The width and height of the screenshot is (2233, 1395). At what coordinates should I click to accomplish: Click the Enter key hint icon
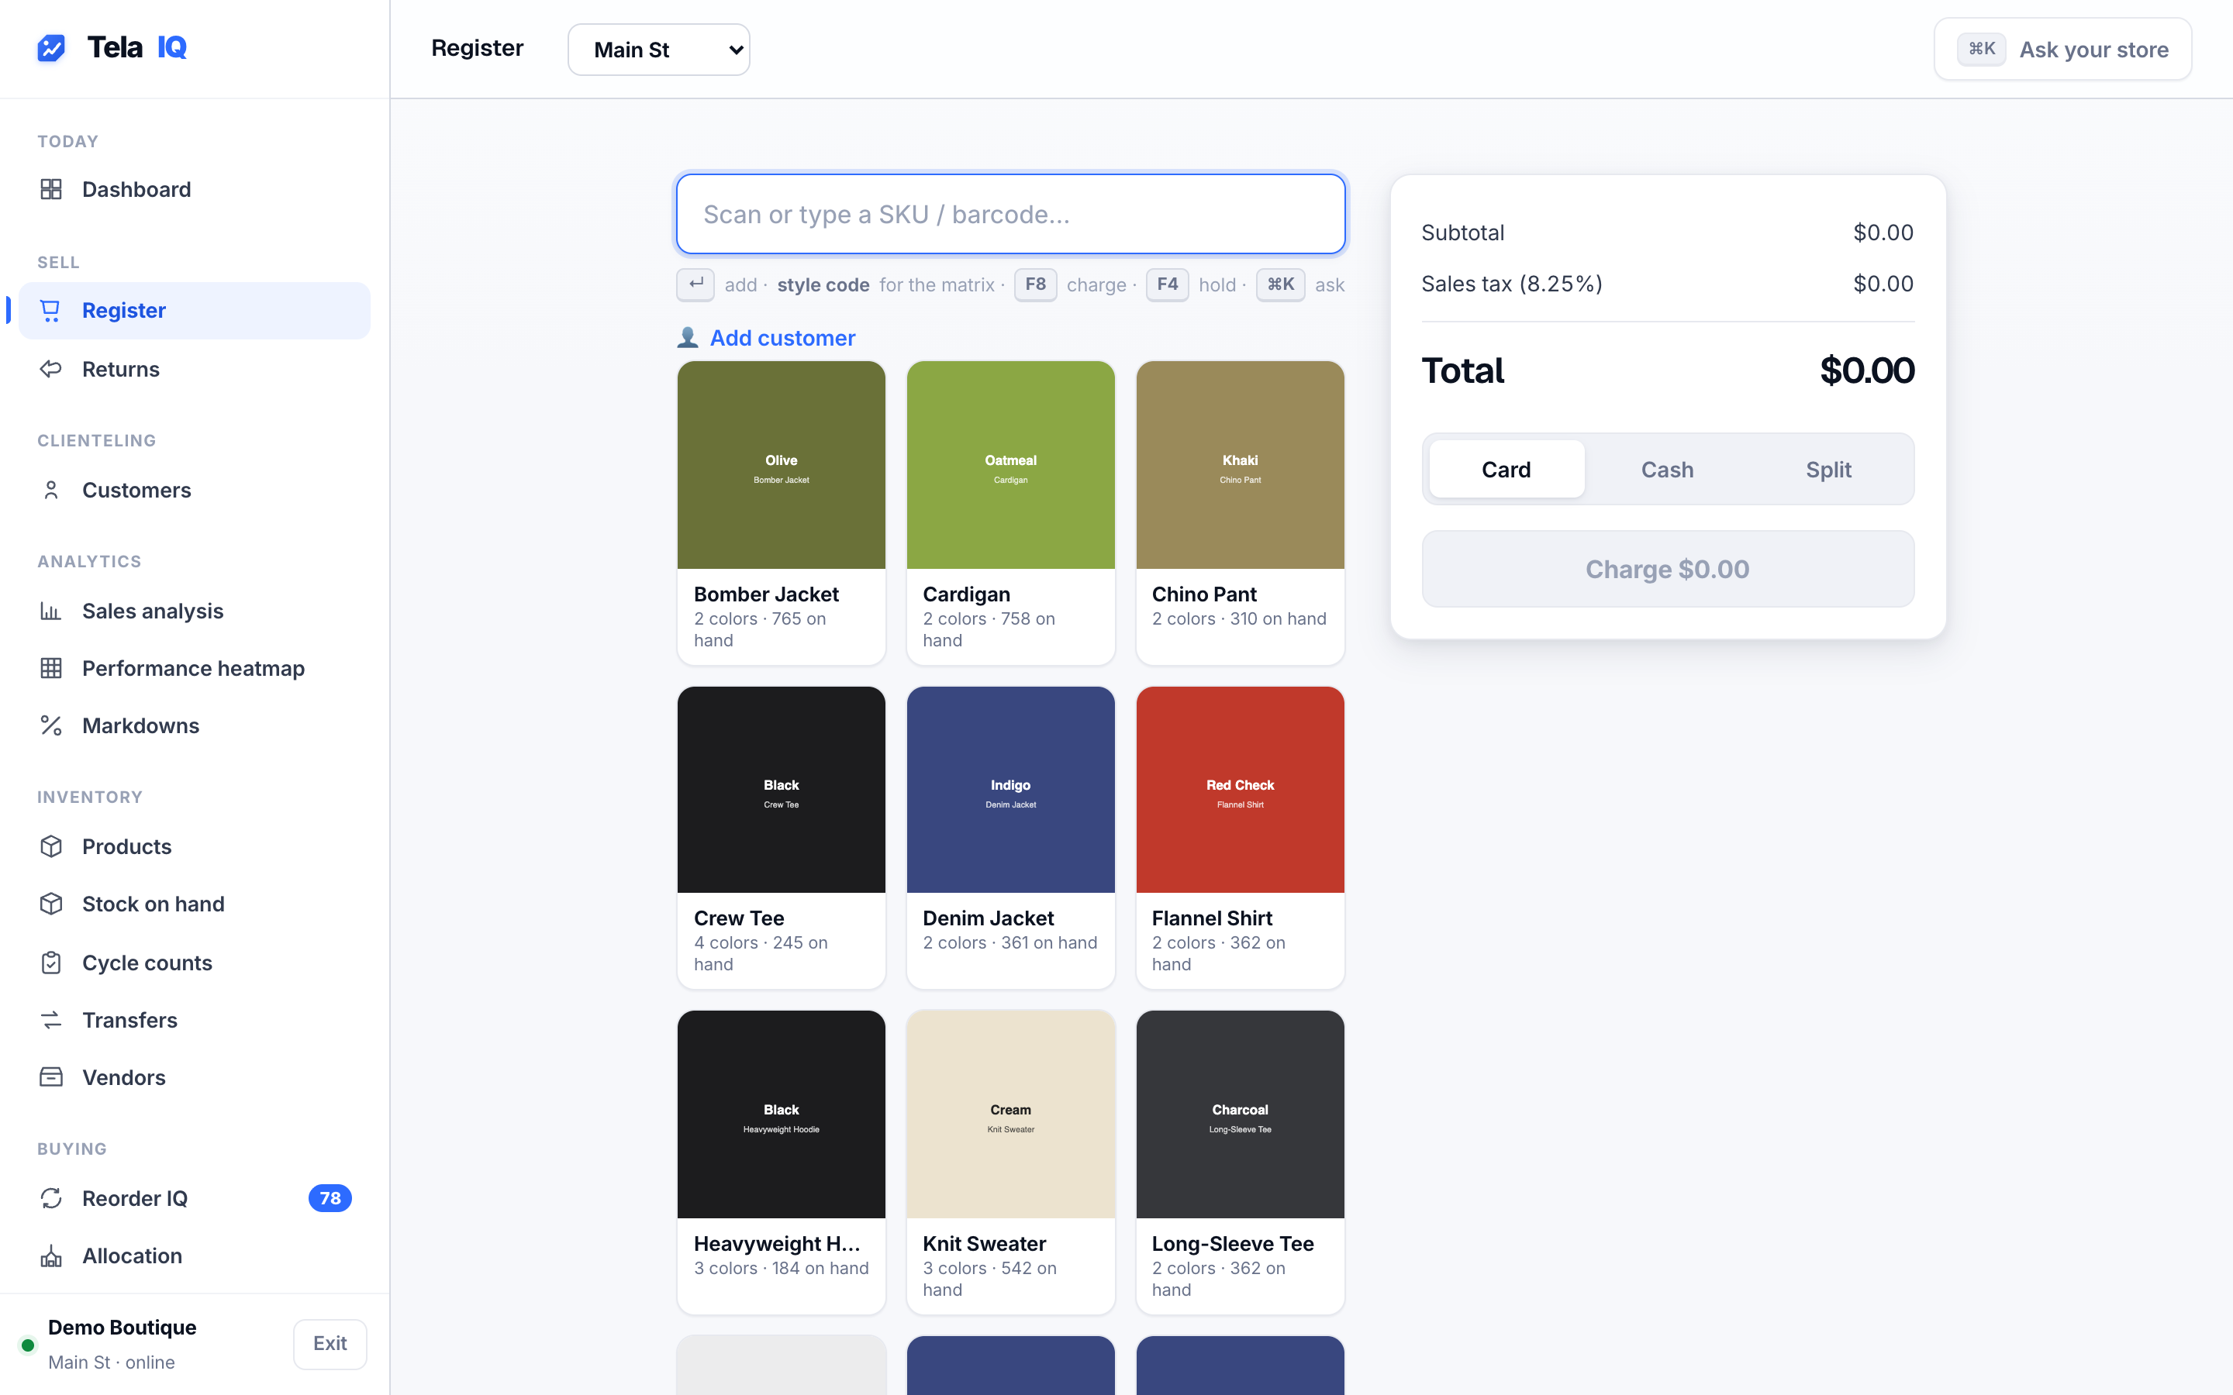pyautogui.click(x=695, y=284)
